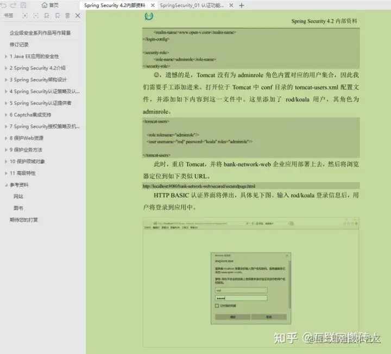The height and width of the screenshot is (354, 391).
Task: Close the Spring Security 4.2内部资料 tab
Action: 153,5
